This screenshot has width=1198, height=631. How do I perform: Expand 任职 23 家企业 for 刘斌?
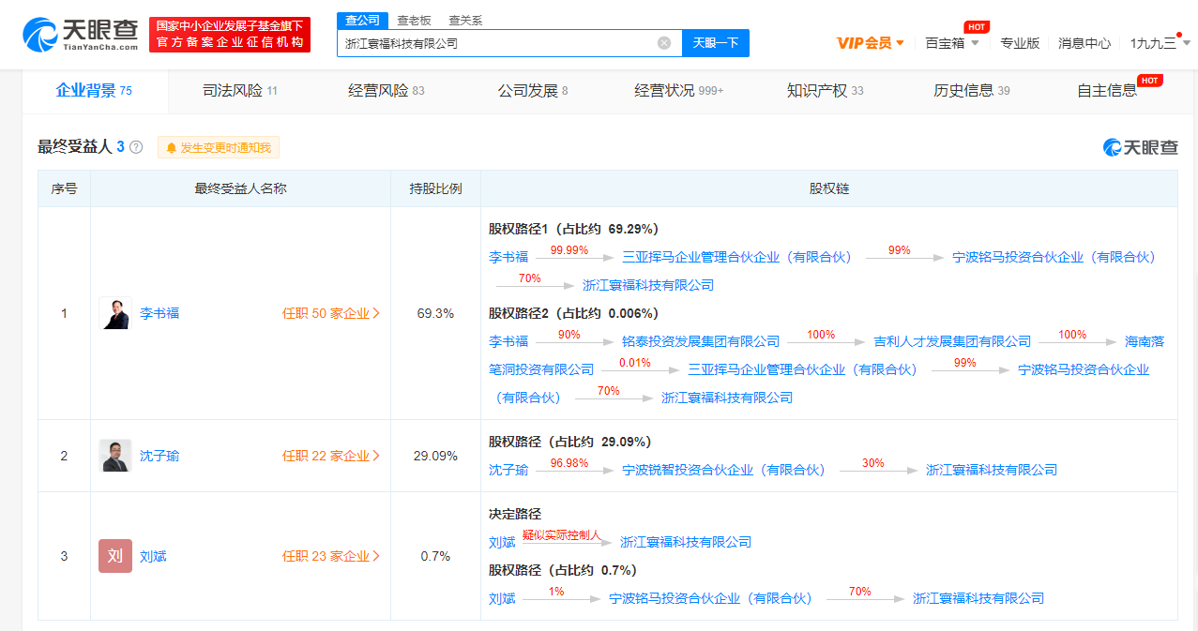331,556
